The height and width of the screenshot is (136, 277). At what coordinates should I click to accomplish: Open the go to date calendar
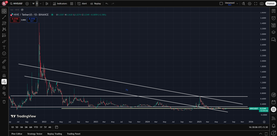pyautogui.click(x=56, y=127)
